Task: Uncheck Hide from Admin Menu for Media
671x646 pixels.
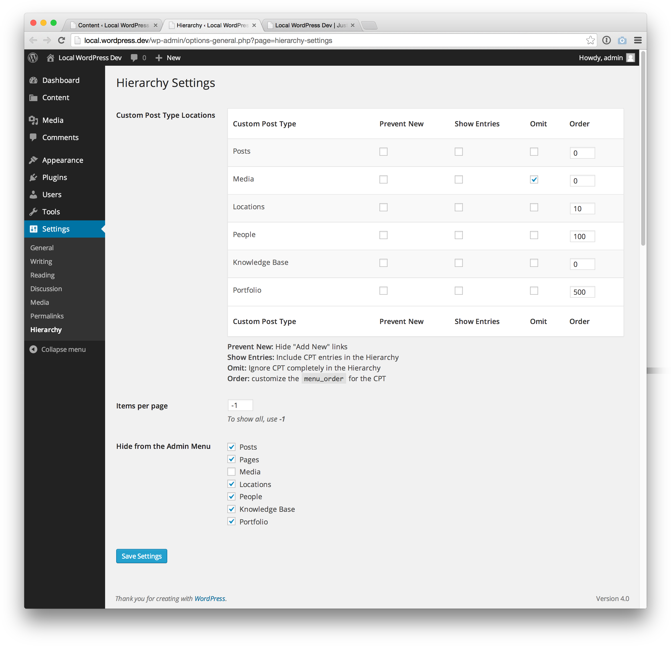Action: pos(232,472)
